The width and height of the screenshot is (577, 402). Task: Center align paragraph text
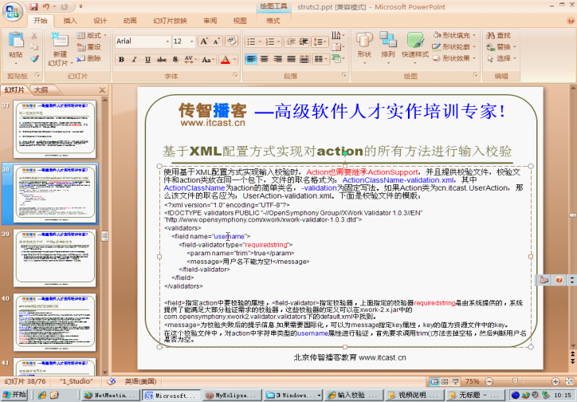coord(265,59)
